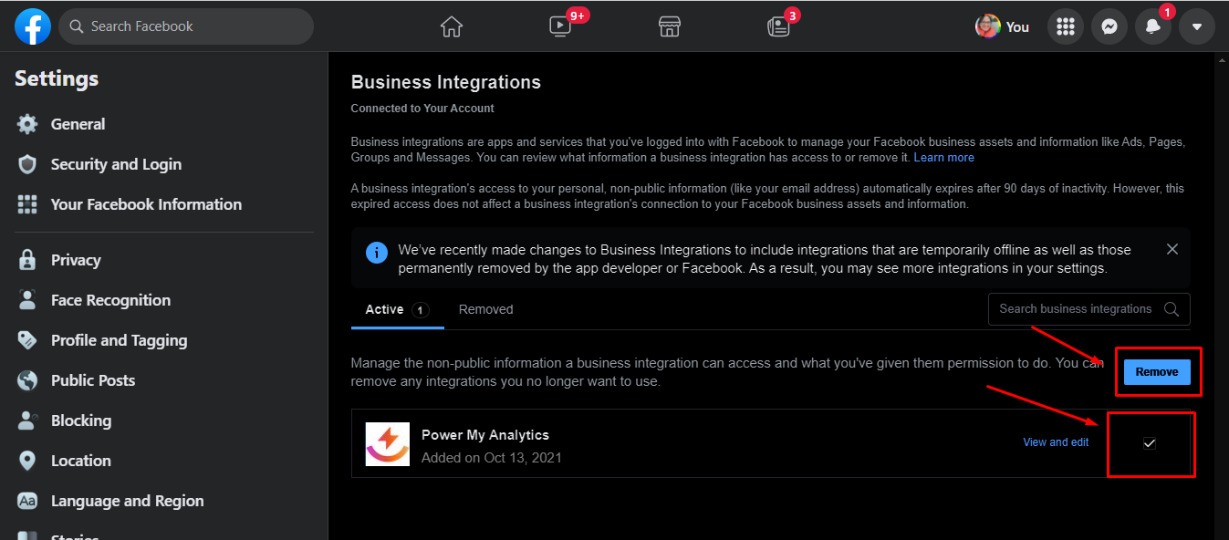Follow the Learn more link

coord(943,158)
